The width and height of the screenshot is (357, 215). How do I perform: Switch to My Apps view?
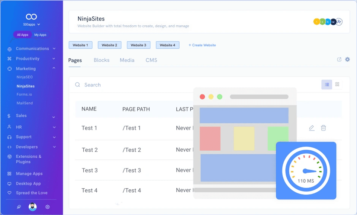40,35
